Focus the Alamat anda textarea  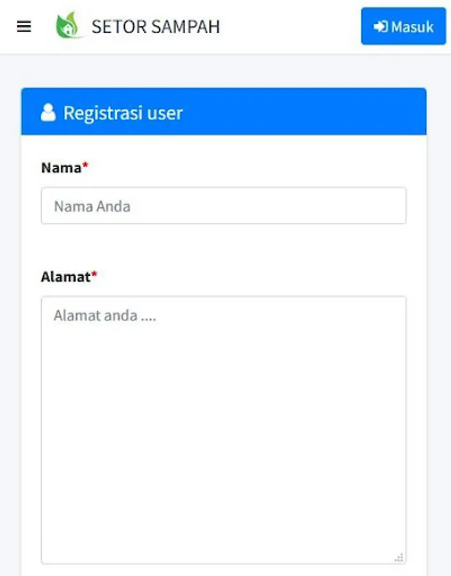(224, 430)
